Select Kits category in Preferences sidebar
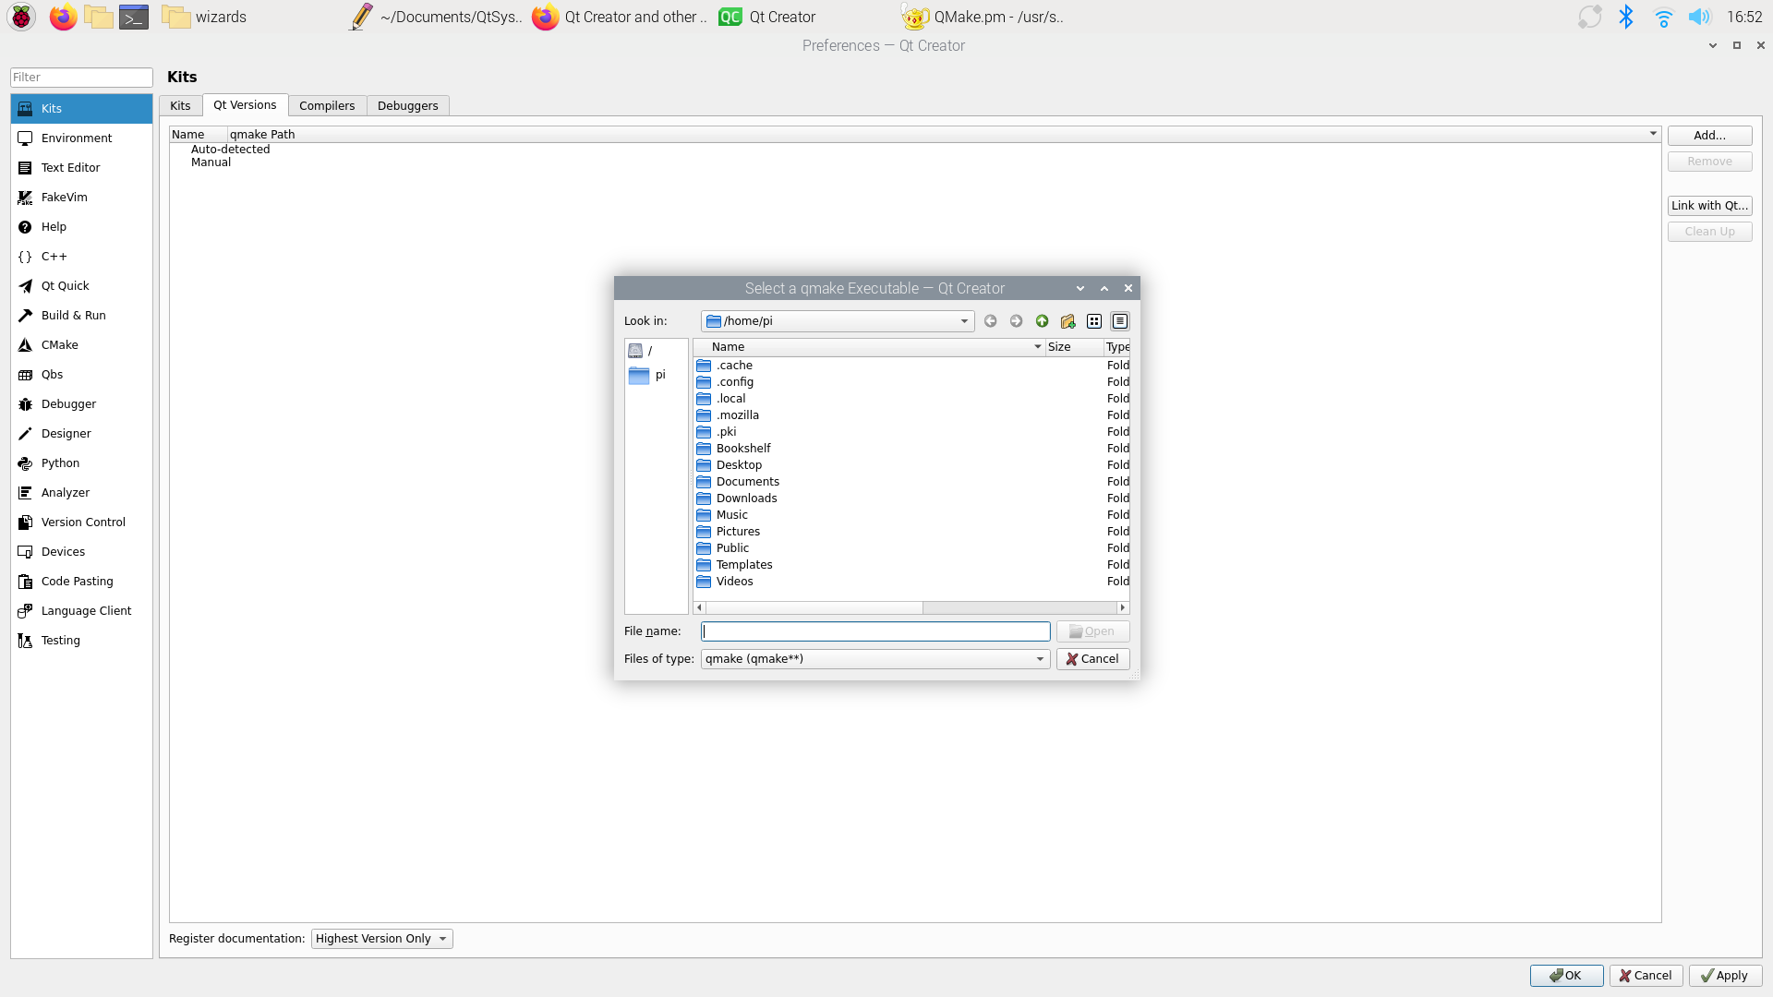This screenshot has height=997, width=1773. [x=81, y=109]
